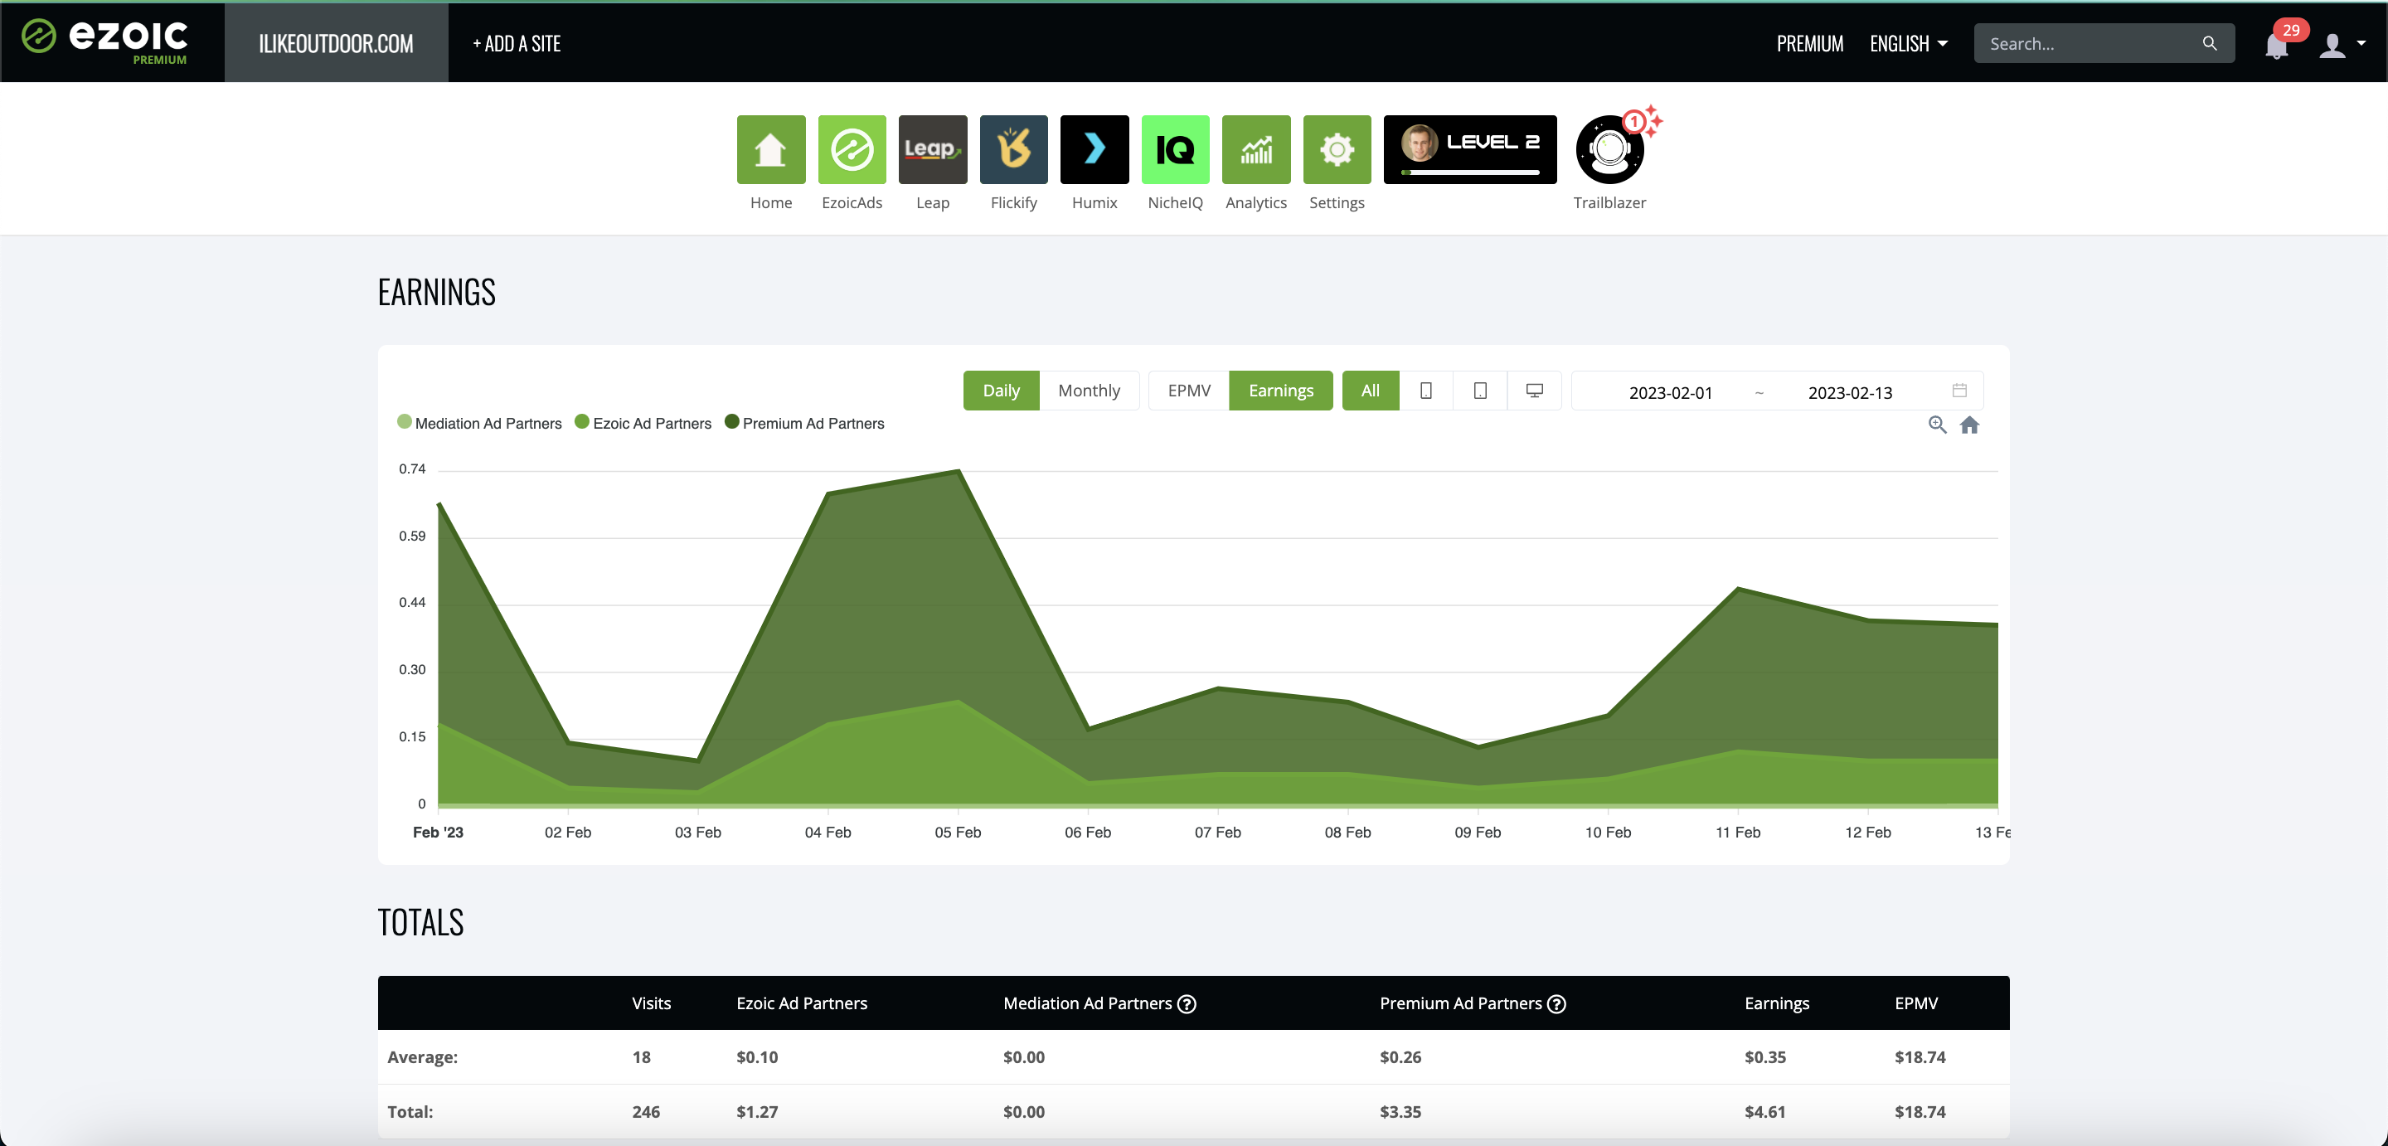This screenshot has height=1146, width=2388.
Task: Click the 05 Feb axis label
Action: [x=957, y=832]
